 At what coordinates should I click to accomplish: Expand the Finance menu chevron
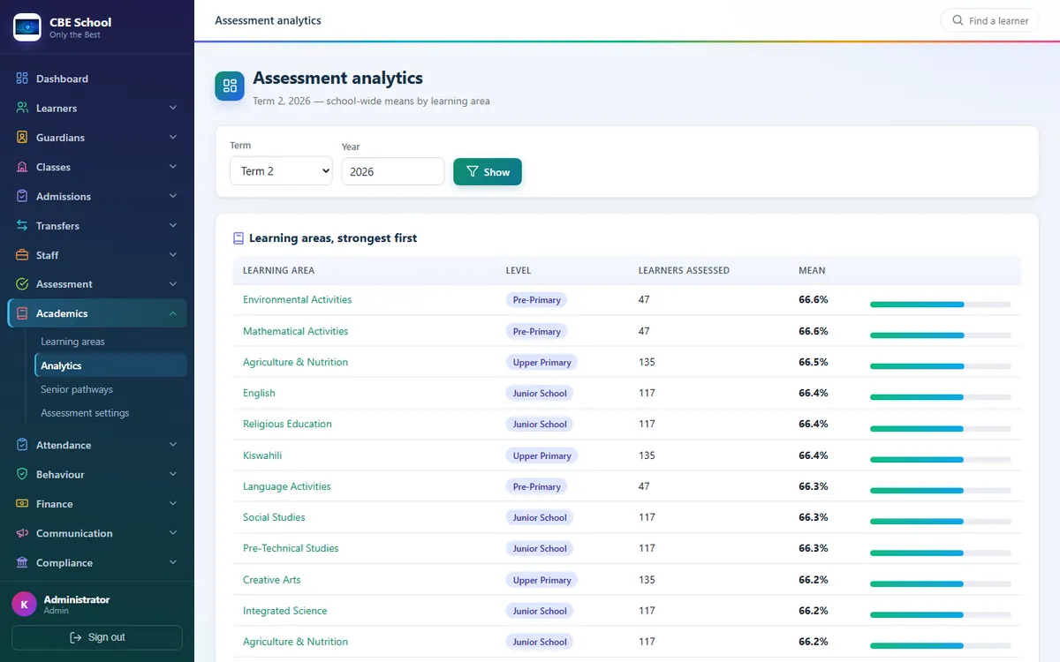tap(173, 504)
